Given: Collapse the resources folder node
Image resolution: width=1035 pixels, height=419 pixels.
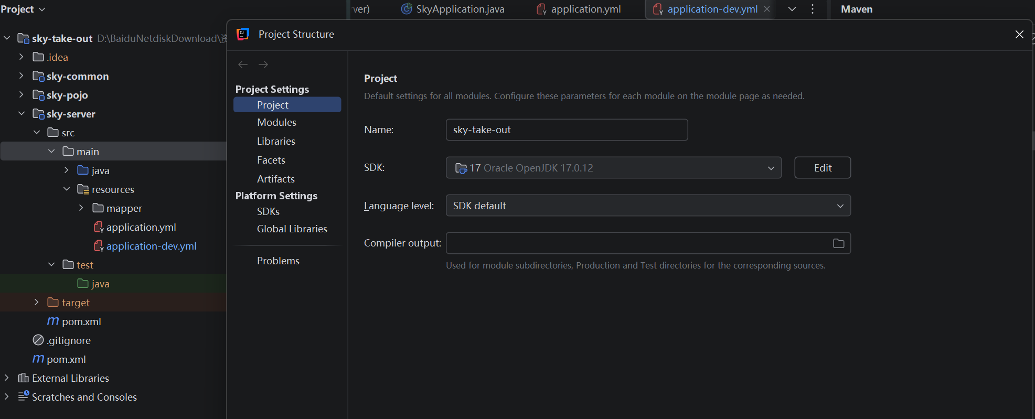Looking at the screenshot, I should click(66, 189).
